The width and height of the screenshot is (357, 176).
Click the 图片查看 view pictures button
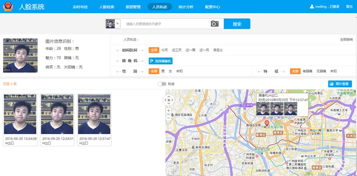pyautogui.click(x=340, y=84)
